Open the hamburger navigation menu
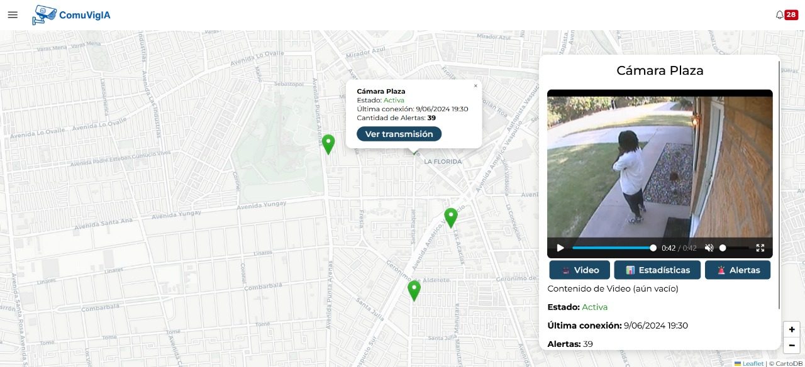805x367 pixels. click(x=13, y=14)
